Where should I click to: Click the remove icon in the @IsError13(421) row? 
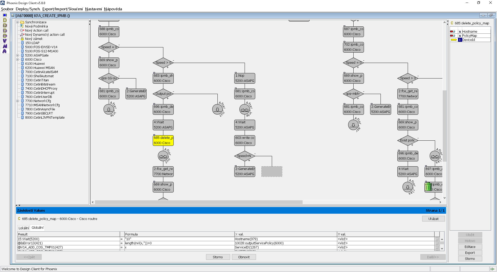click(x=437, y=243)
